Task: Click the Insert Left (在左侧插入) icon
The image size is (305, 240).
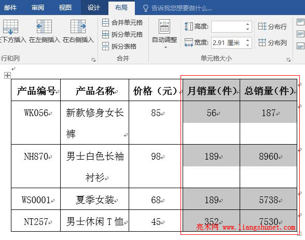Action: click(44, 26)
